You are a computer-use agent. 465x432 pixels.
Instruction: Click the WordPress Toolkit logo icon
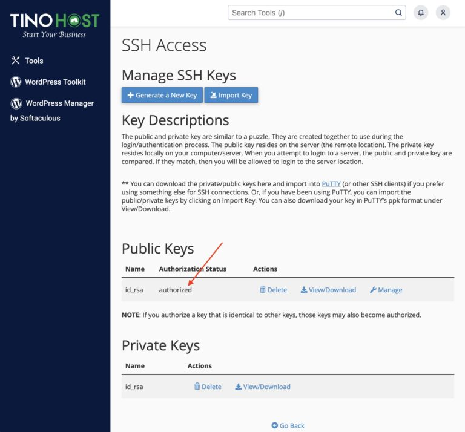pos(16,82)
